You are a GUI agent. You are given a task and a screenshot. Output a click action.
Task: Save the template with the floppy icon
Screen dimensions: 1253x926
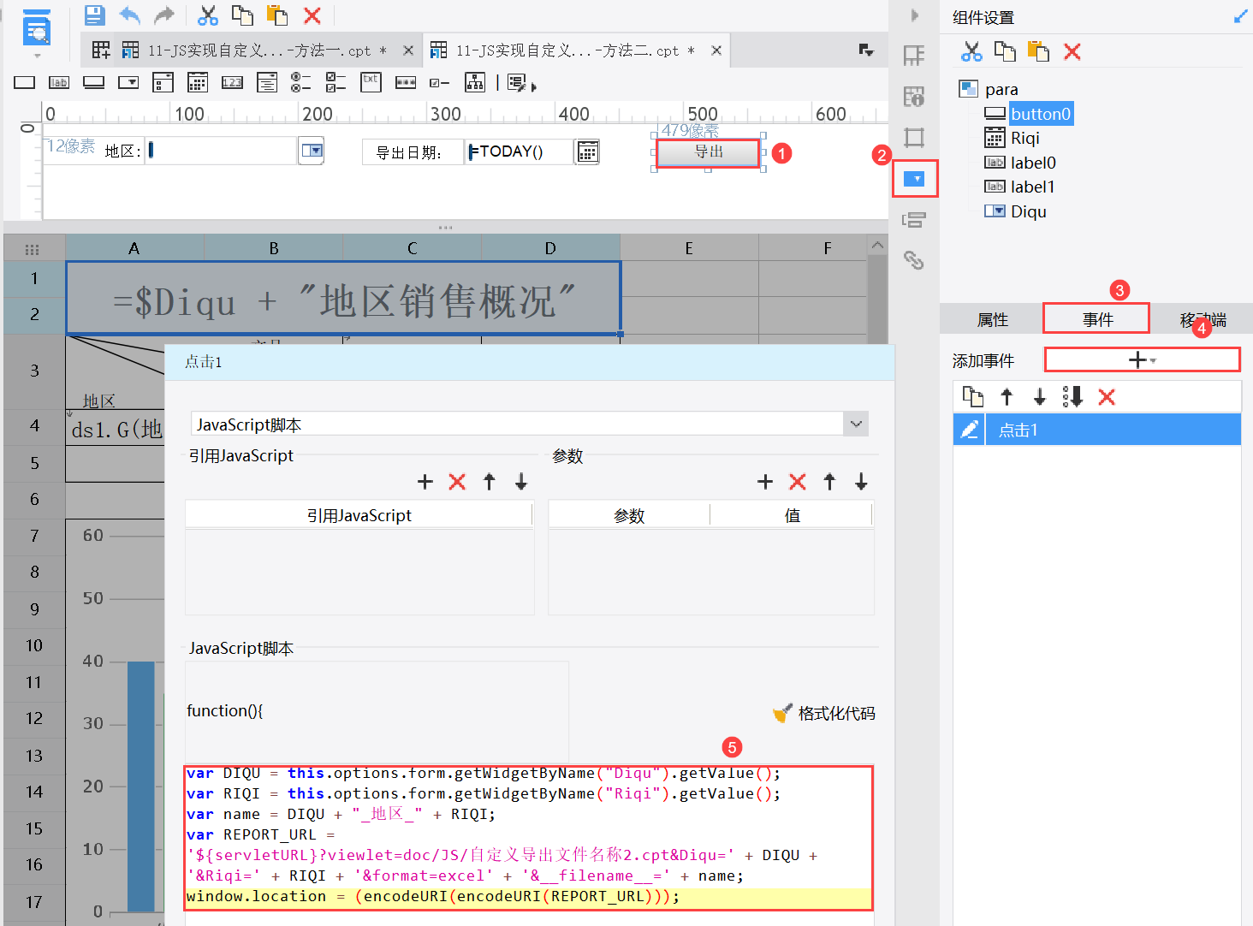pos(95,15)
